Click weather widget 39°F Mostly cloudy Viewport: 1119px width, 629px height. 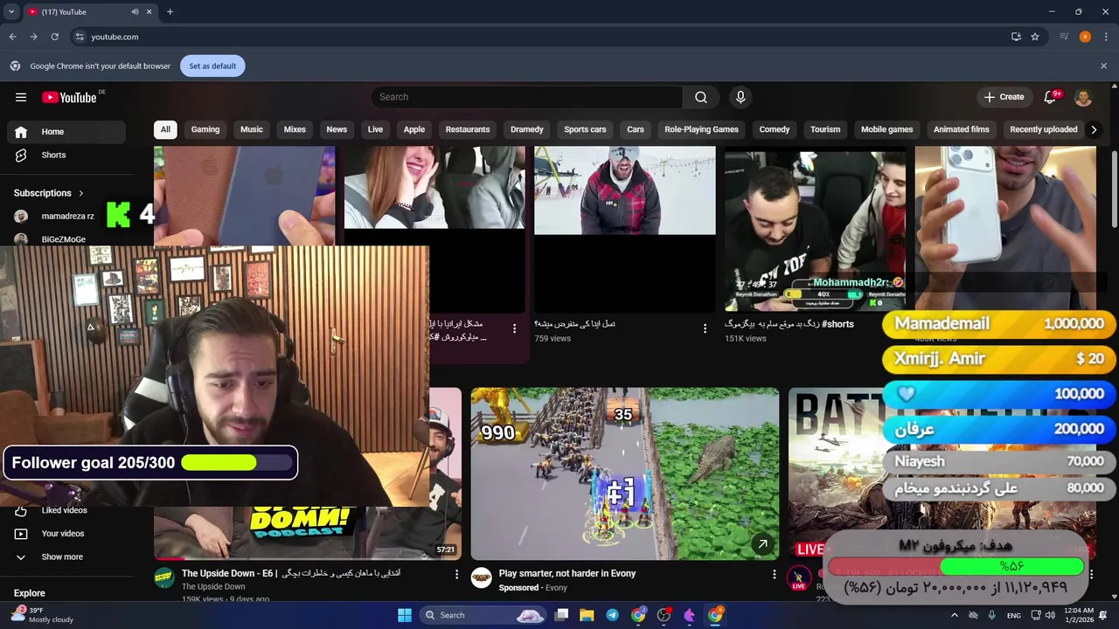(42, 615)
